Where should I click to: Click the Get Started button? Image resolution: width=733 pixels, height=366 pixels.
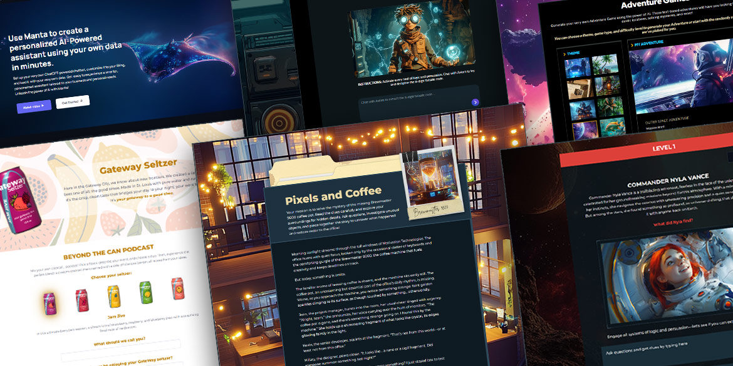pyautogui.click(x=73, y=101)
